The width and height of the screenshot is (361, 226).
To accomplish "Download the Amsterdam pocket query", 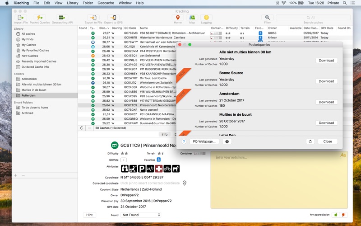I will (x=326, y=102).
